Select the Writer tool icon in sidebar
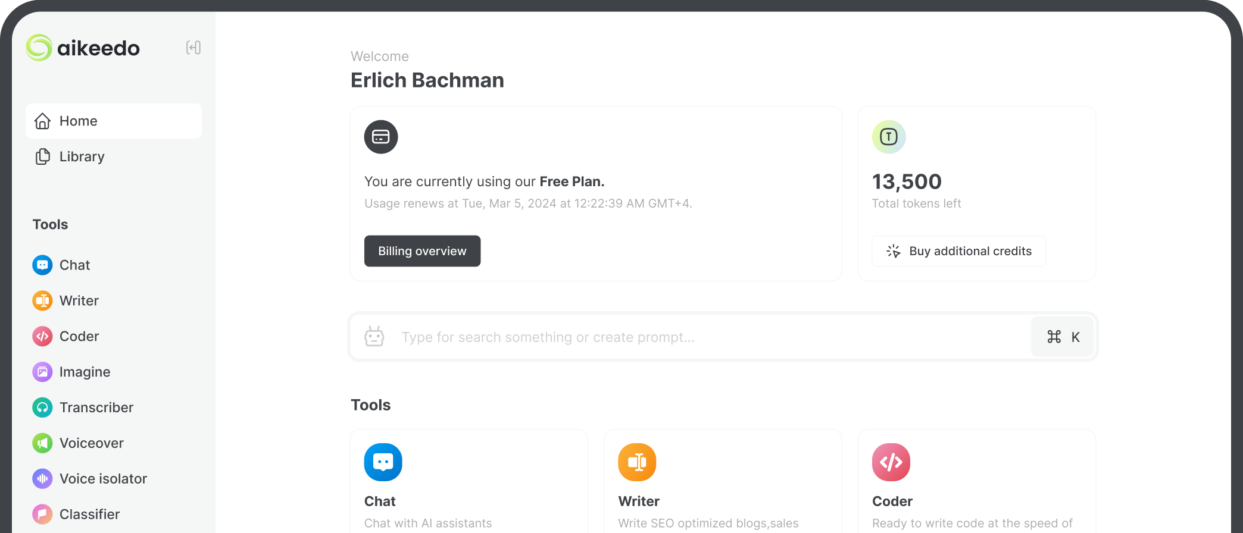The image size is (1243, 533). [42, 301]
